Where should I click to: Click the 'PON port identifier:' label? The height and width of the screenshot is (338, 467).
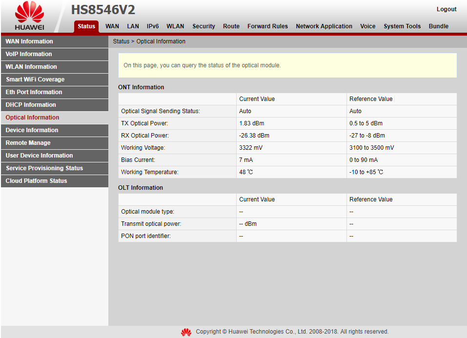pyautogui.click(x=145, y=236)
